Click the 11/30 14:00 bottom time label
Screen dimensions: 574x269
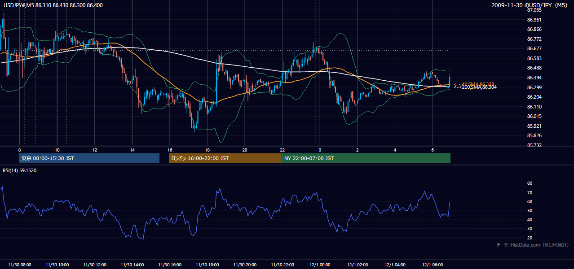pyautogui.click(x=132, y=265)
